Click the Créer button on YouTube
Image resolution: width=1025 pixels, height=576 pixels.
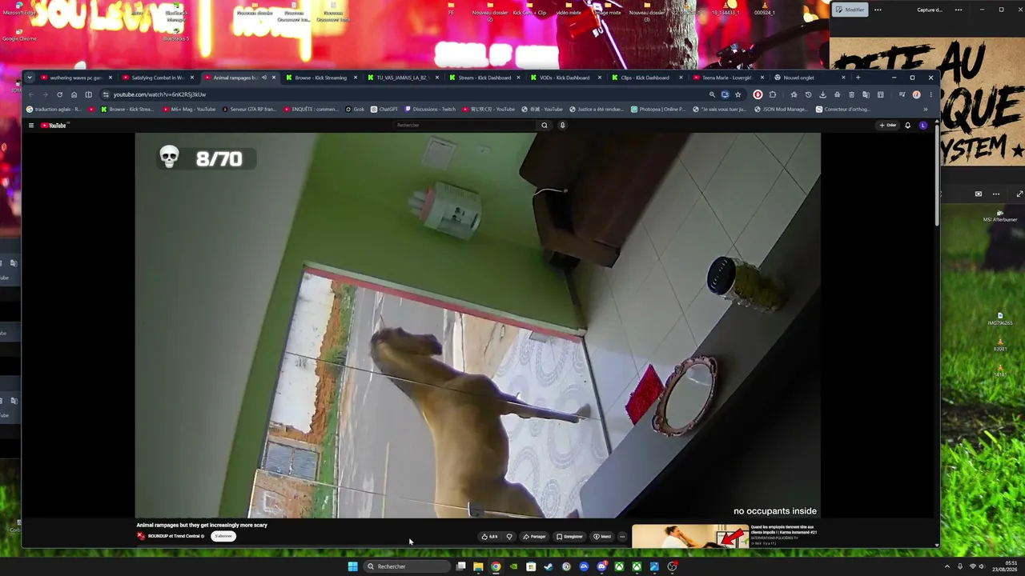click(887, 126)
